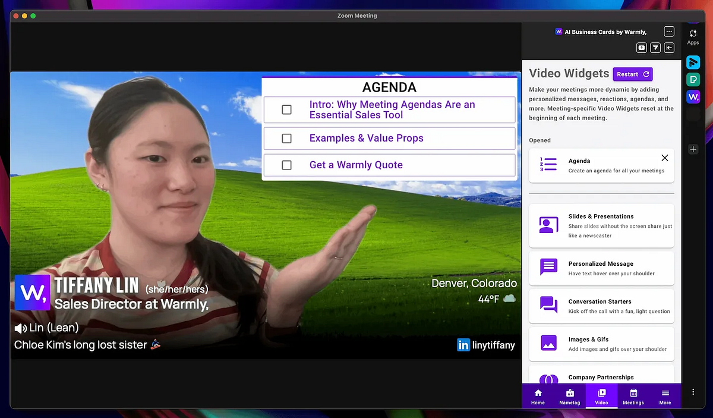
Task: Open the Conversation Starters widget
Action: [601, 306]
